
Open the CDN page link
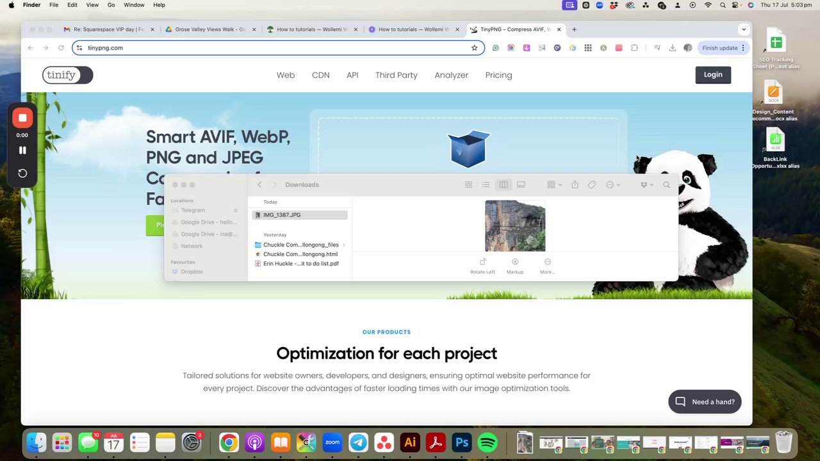coord(321,75)
